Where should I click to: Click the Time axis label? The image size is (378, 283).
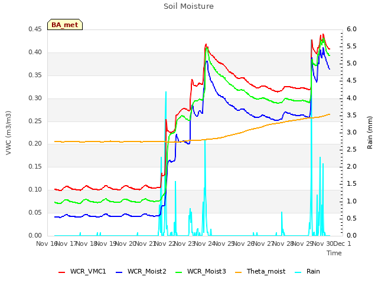[334, 253]
